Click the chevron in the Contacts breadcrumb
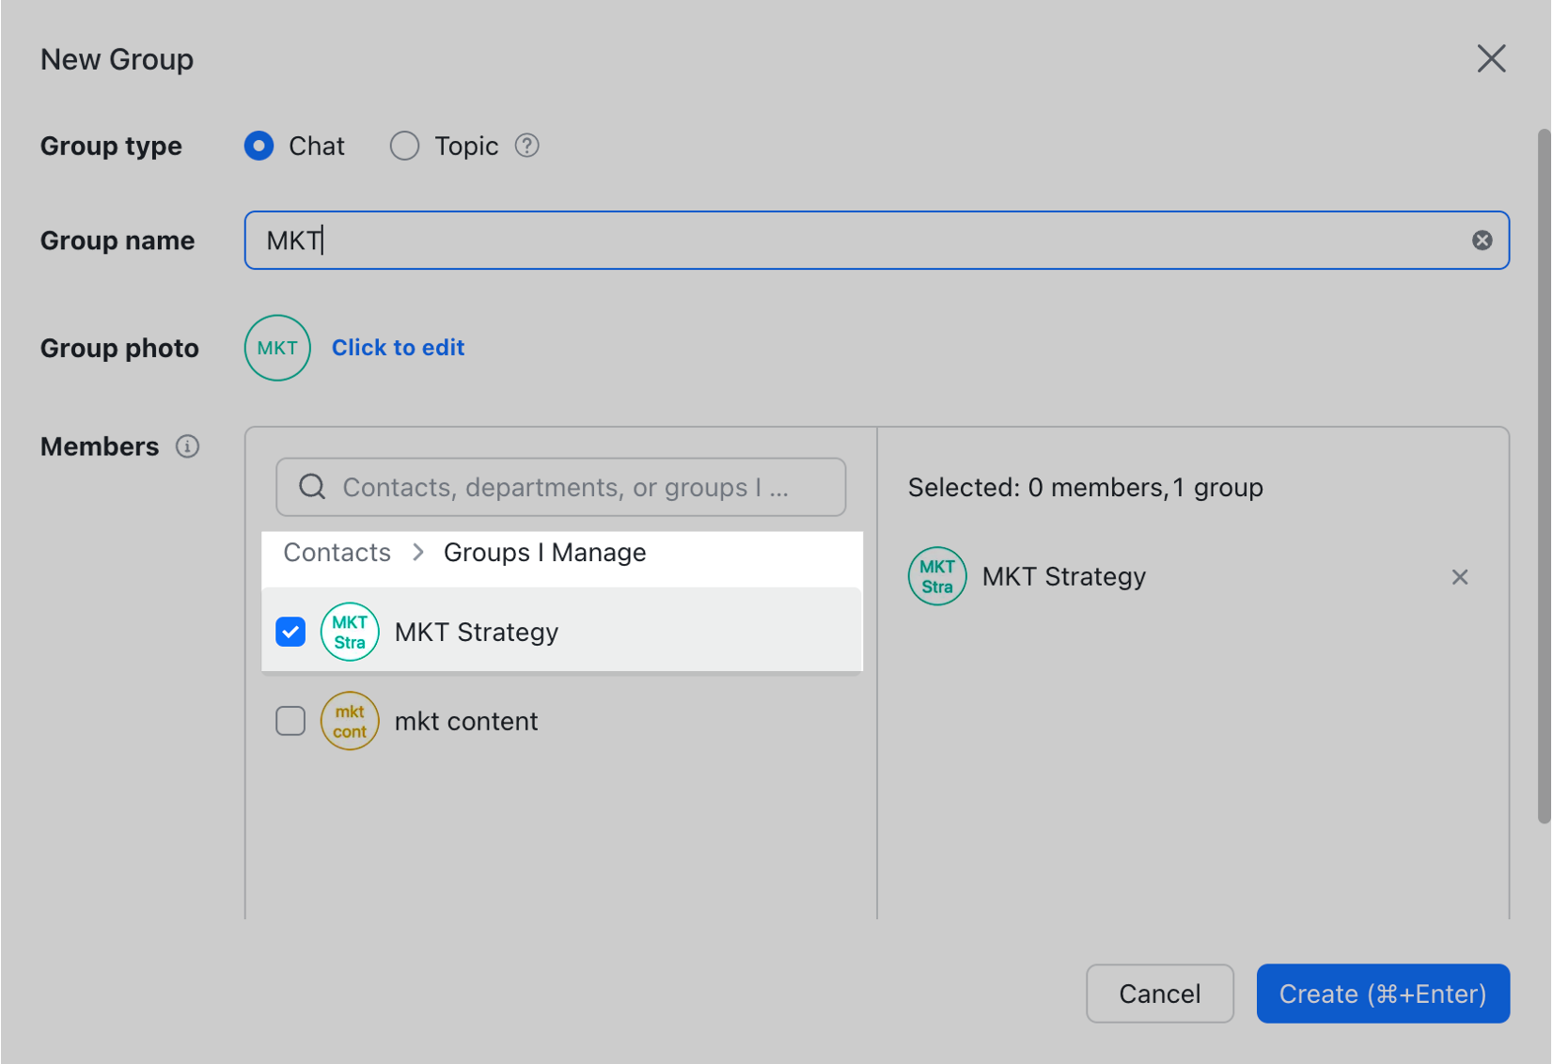The width and height of the screenshot is (1553, 1064). click(417, 553)
